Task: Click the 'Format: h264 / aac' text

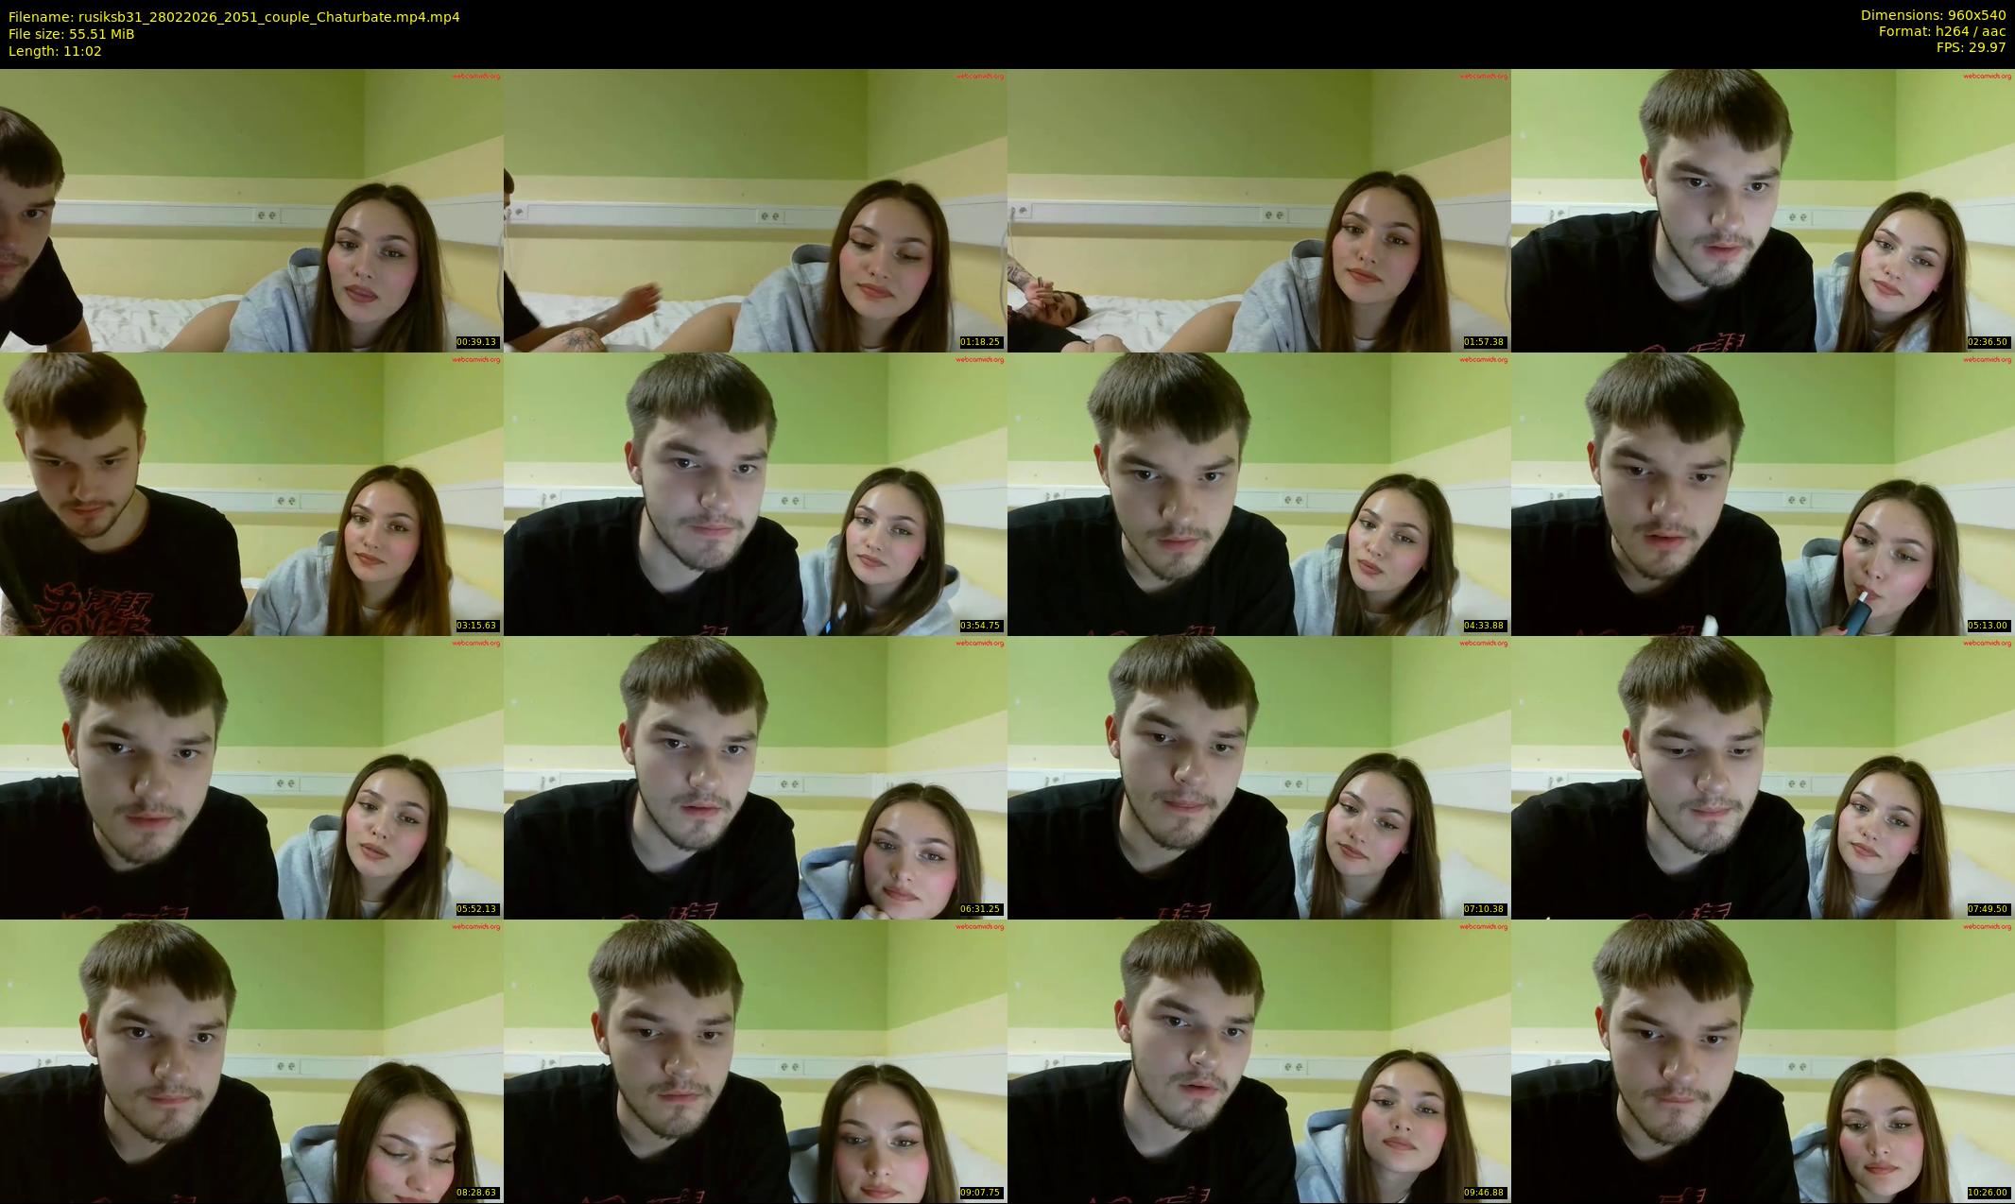Action: (1942, 31)
